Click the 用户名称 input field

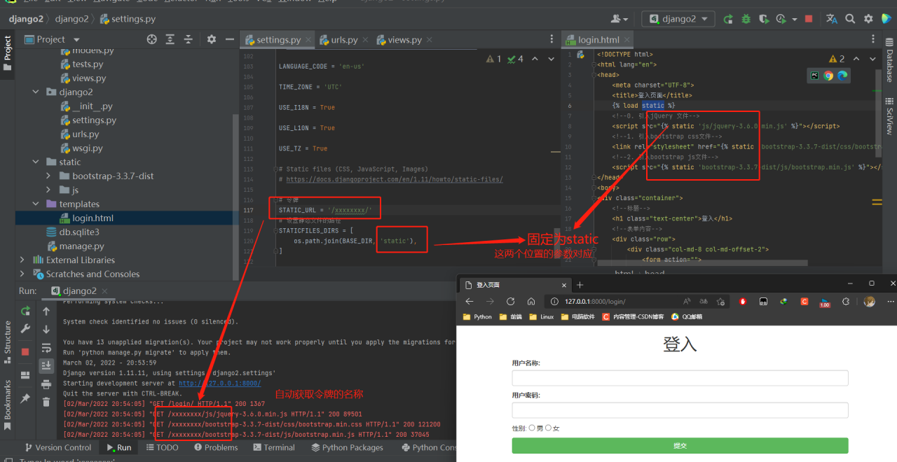[680, 378]
